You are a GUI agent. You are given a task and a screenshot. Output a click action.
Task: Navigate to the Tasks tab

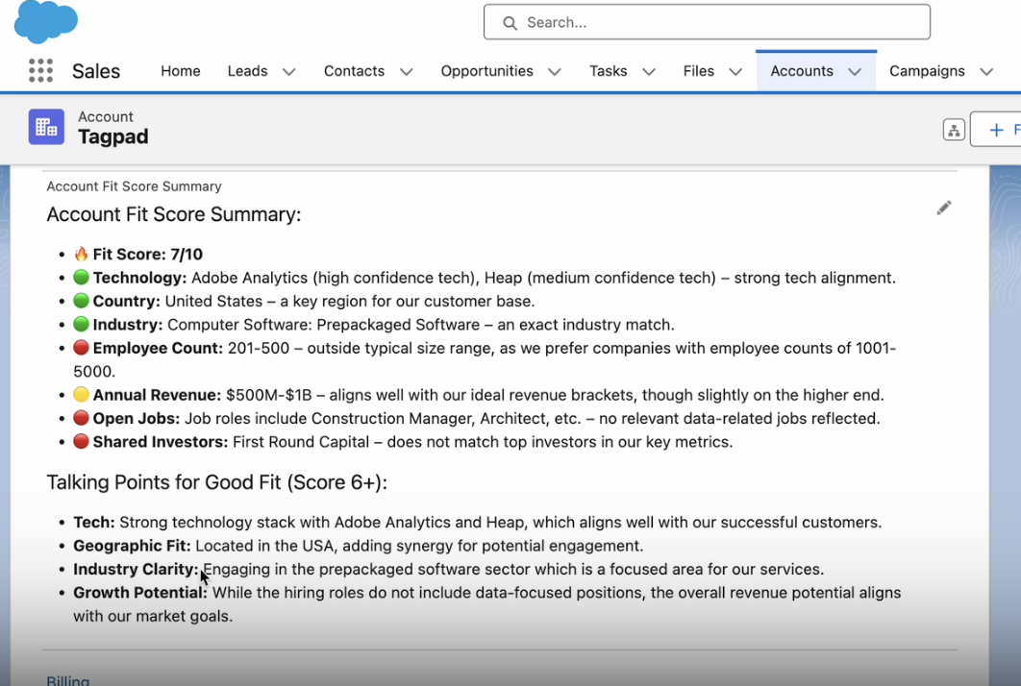point(609,71)
